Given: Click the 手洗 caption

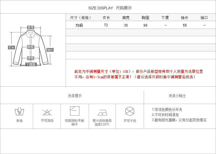Looking at the screenshot, I should pyautogui.click(x=19, y=121).
